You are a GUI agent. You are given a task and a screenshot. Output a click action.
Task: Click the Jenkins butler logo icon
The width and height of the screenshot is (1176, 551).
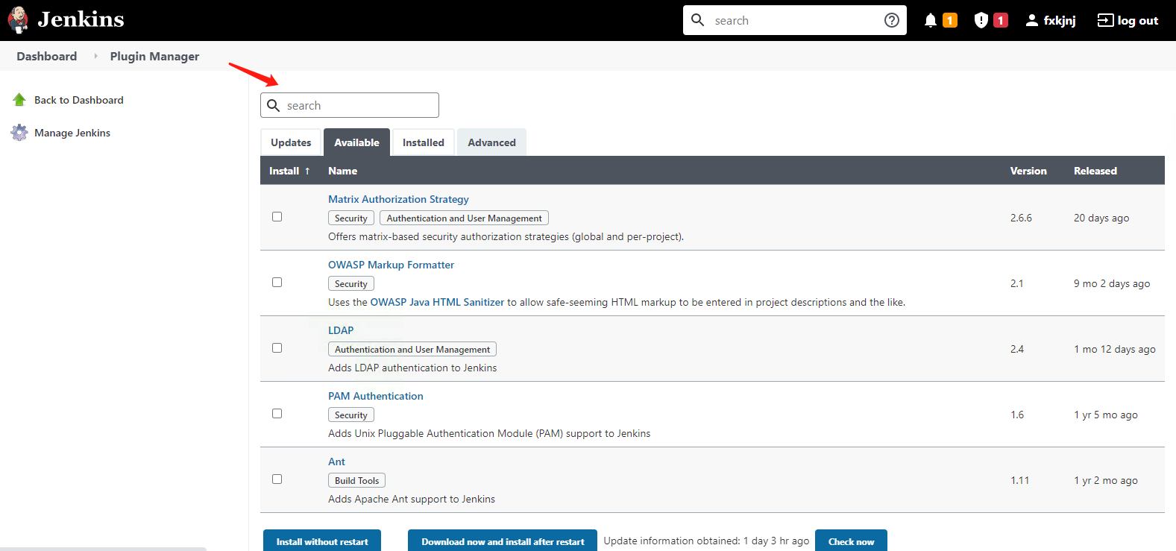click(x=18, y=20)
